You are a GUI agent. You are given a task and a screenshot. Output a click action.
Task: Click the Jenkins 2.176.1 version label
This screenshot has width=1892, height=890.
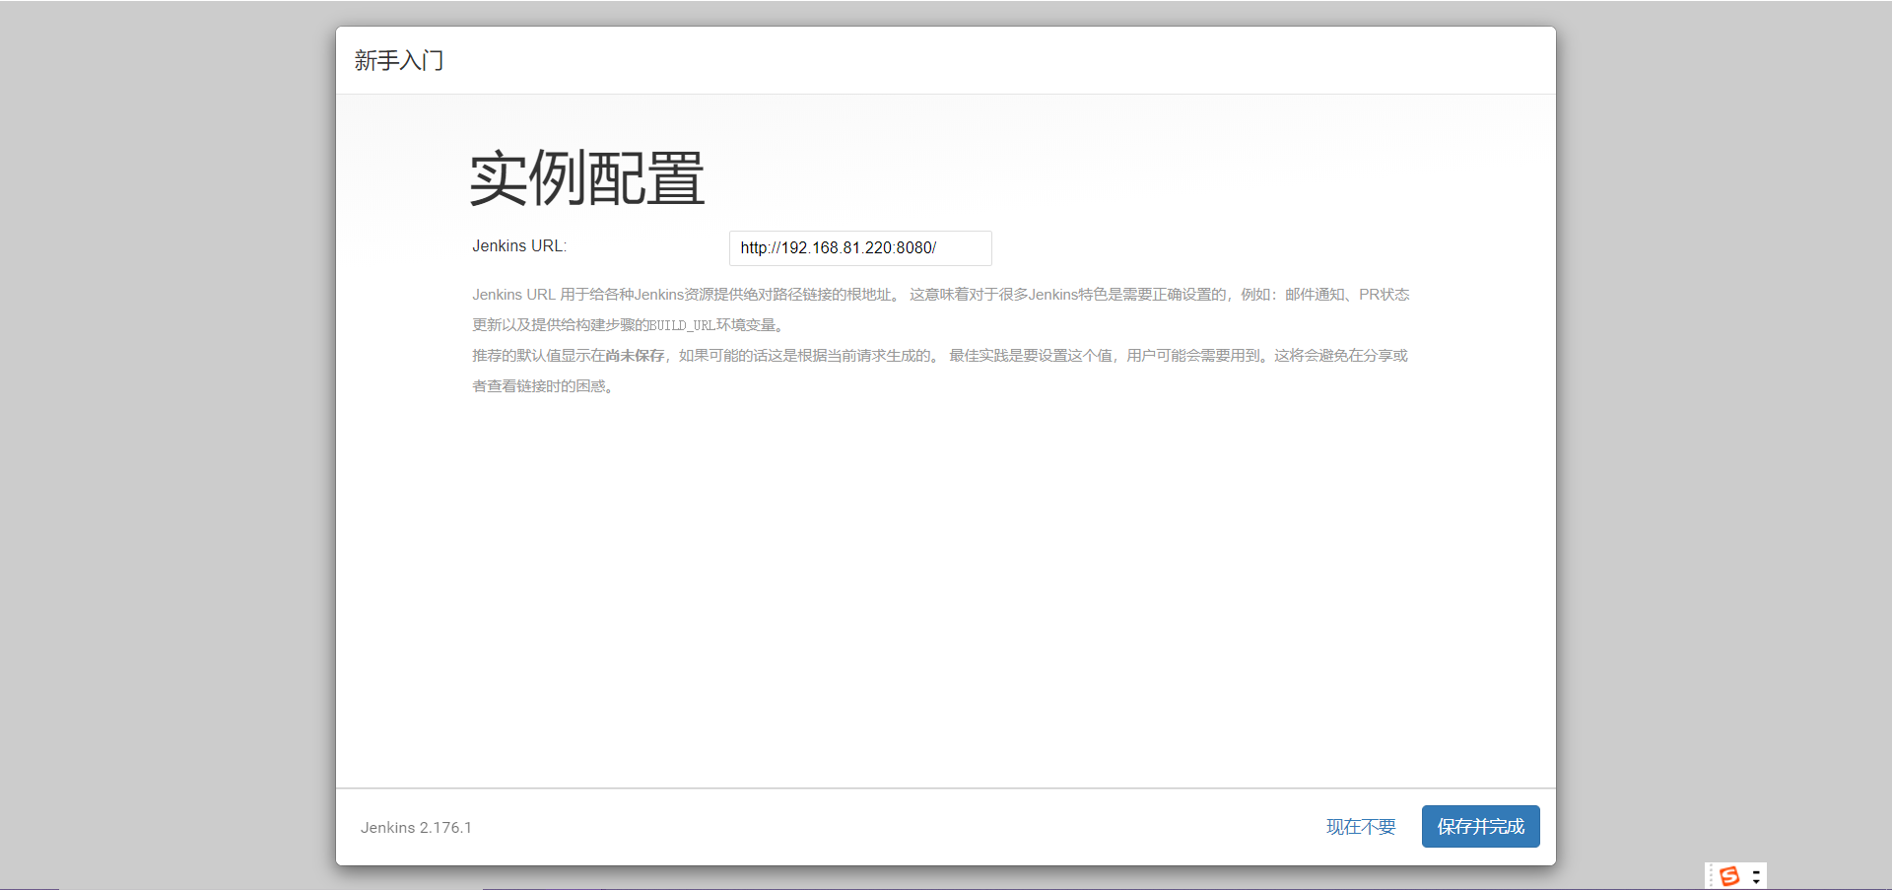[x=416, y=827]
